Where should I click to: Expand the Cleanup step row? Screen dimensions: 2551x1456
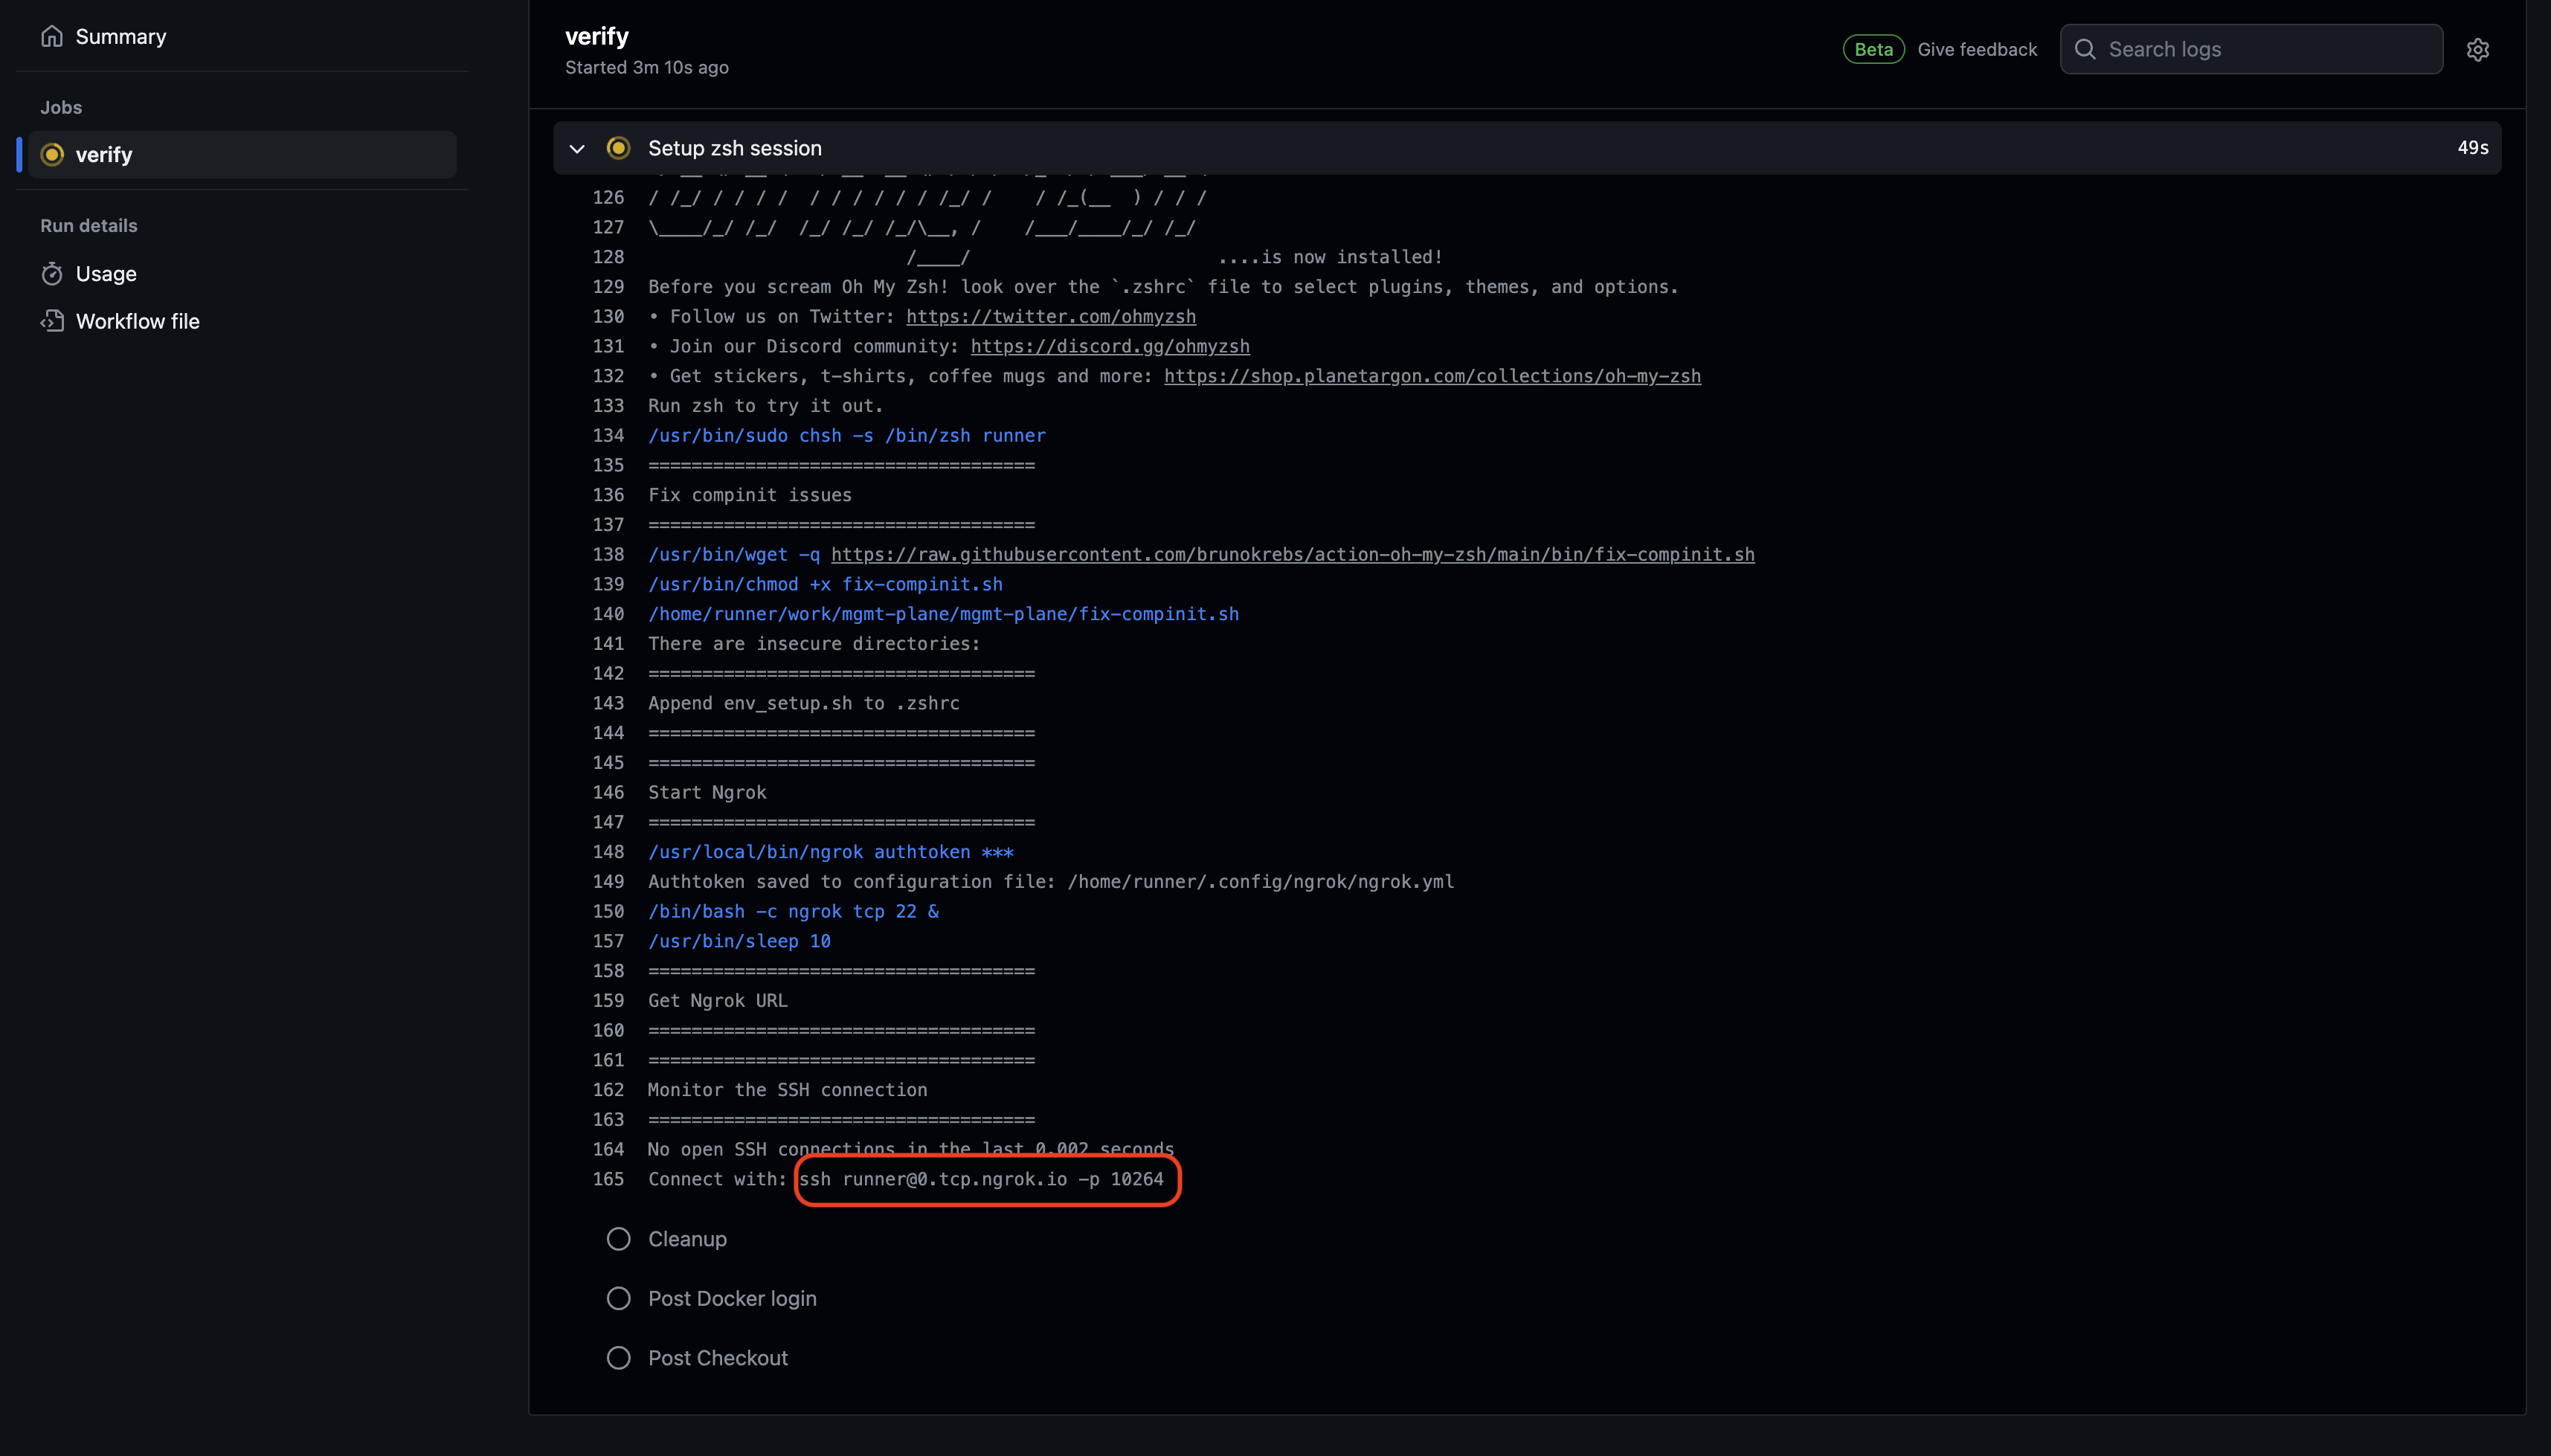[x=687, y=1239]
